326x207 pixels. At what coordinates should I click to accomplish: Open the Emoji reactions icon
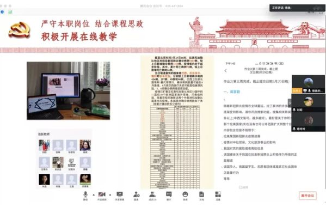click(x=185, y=196)
